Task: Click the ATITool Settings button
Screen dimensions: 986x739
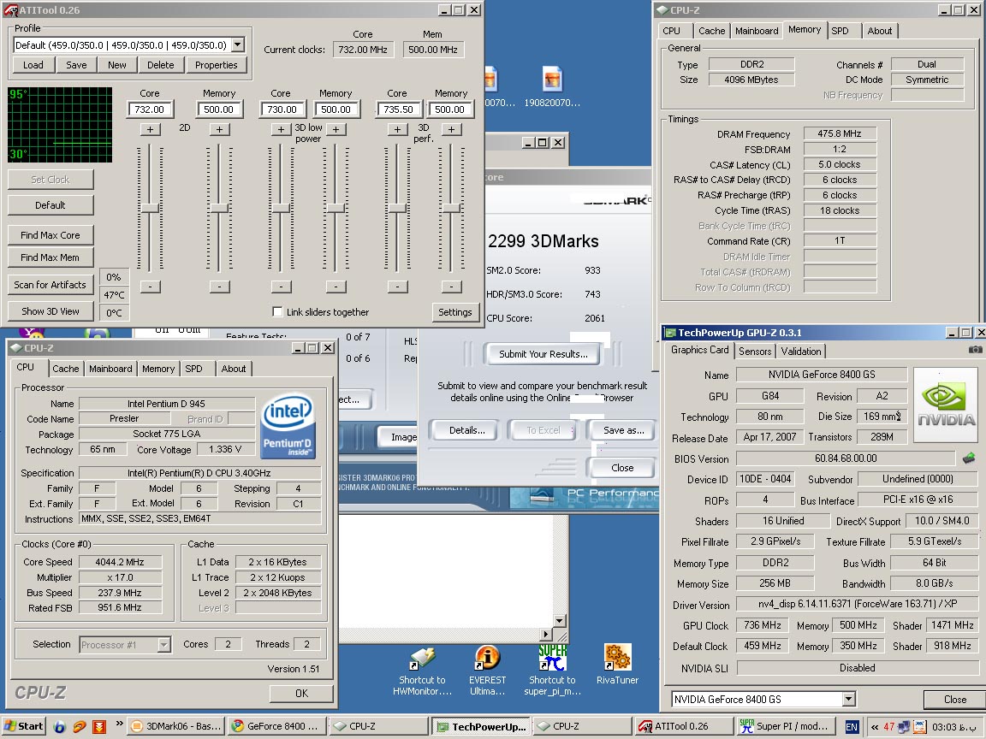Action: pos(454,311)
